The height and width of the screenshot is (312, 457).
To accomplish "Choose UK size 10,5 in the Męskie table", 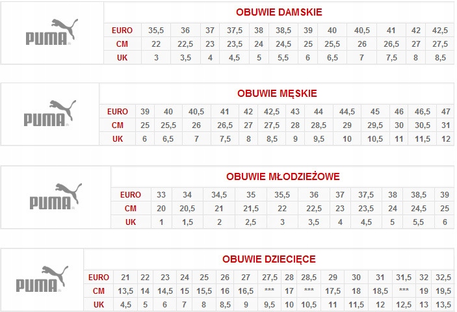I will (375, 139).
